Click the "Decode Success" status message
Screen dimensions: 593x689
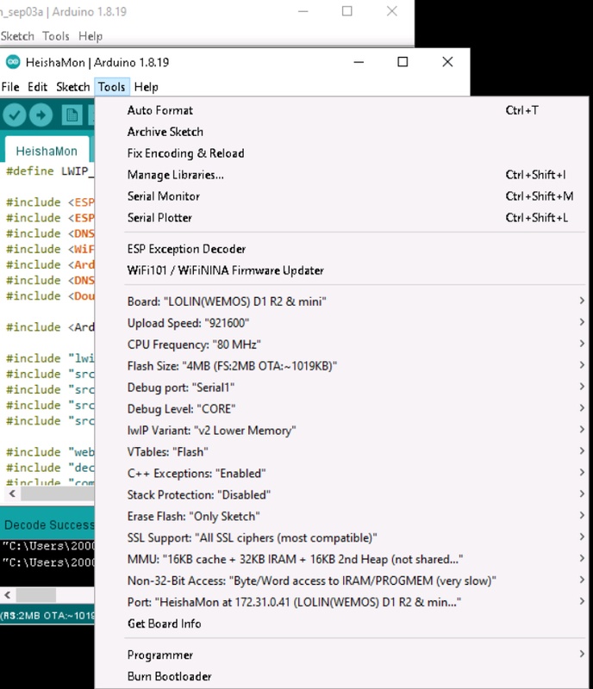tap(49, 525)
